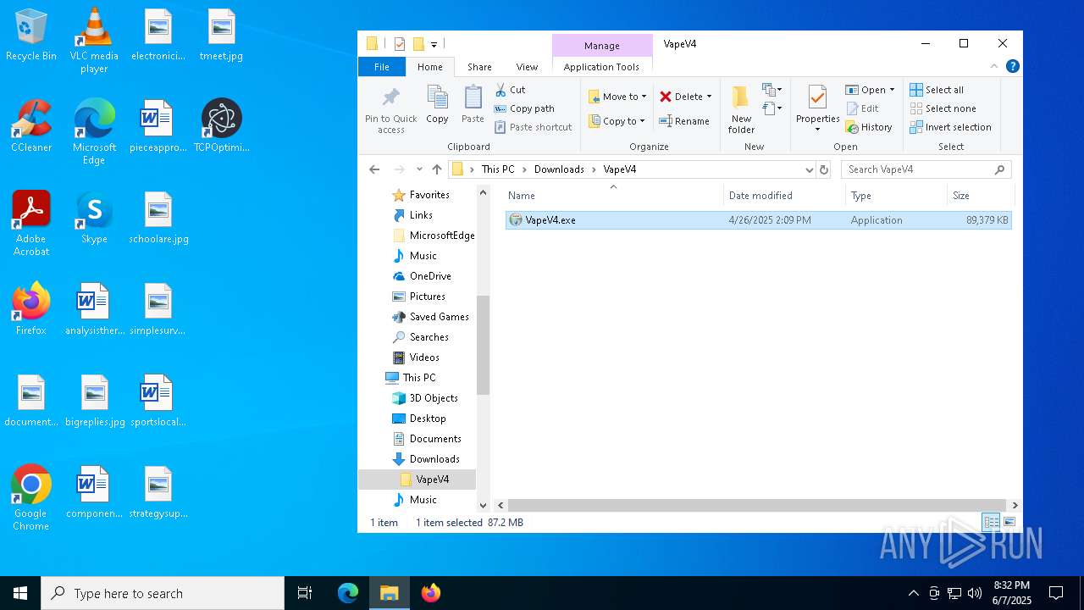Viewport: 1084px width, 610px height.
Task: Open recent locations dropdown
Action: [419, 169]
